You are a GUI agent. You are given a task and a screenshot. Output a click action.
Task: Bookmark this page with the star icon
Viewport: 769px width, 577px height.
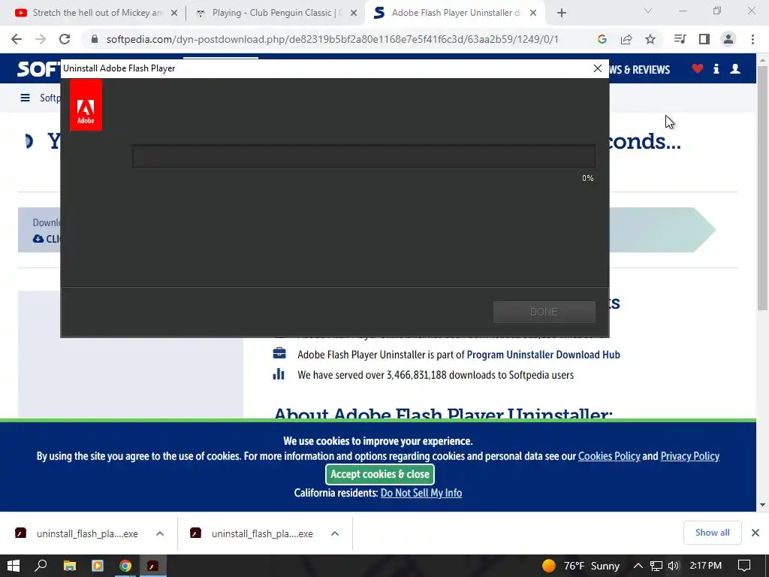click(650, 39)
